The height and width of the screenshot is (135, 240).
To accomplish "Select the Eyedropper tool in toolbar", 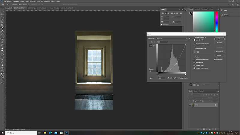I will click(x=2, y=28).
